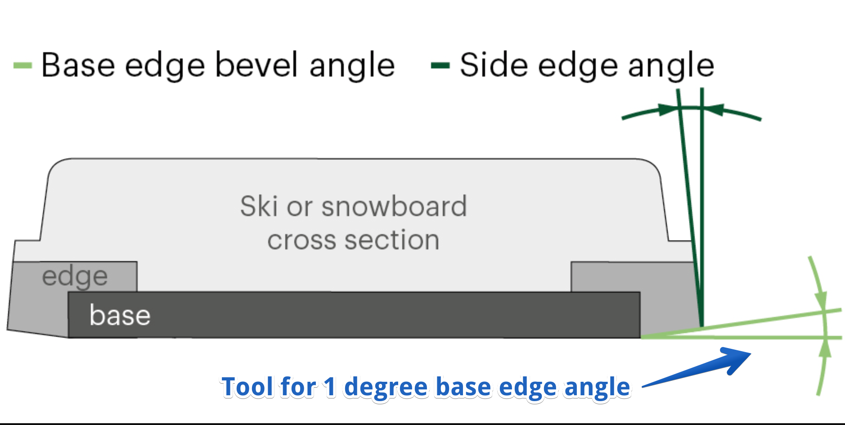Click the 'base' label on dark bar
The image size is (845, 425).
[x=120, y=315]
